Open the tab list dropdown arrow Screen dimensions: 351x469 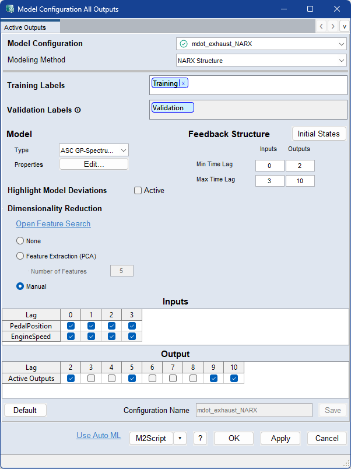pos(344,26)
